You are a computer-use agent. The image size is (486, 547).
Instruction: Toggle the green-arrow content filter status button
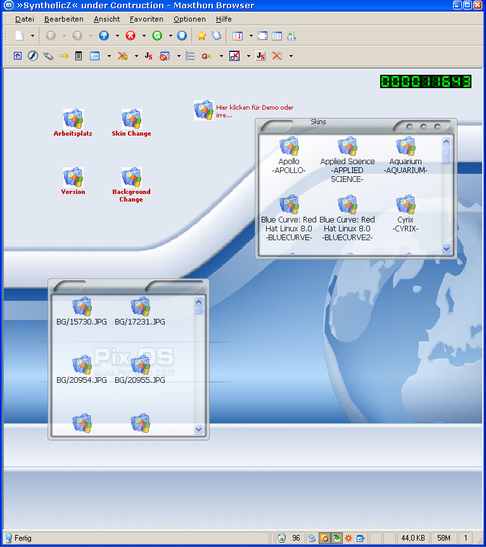coord(336,538)
